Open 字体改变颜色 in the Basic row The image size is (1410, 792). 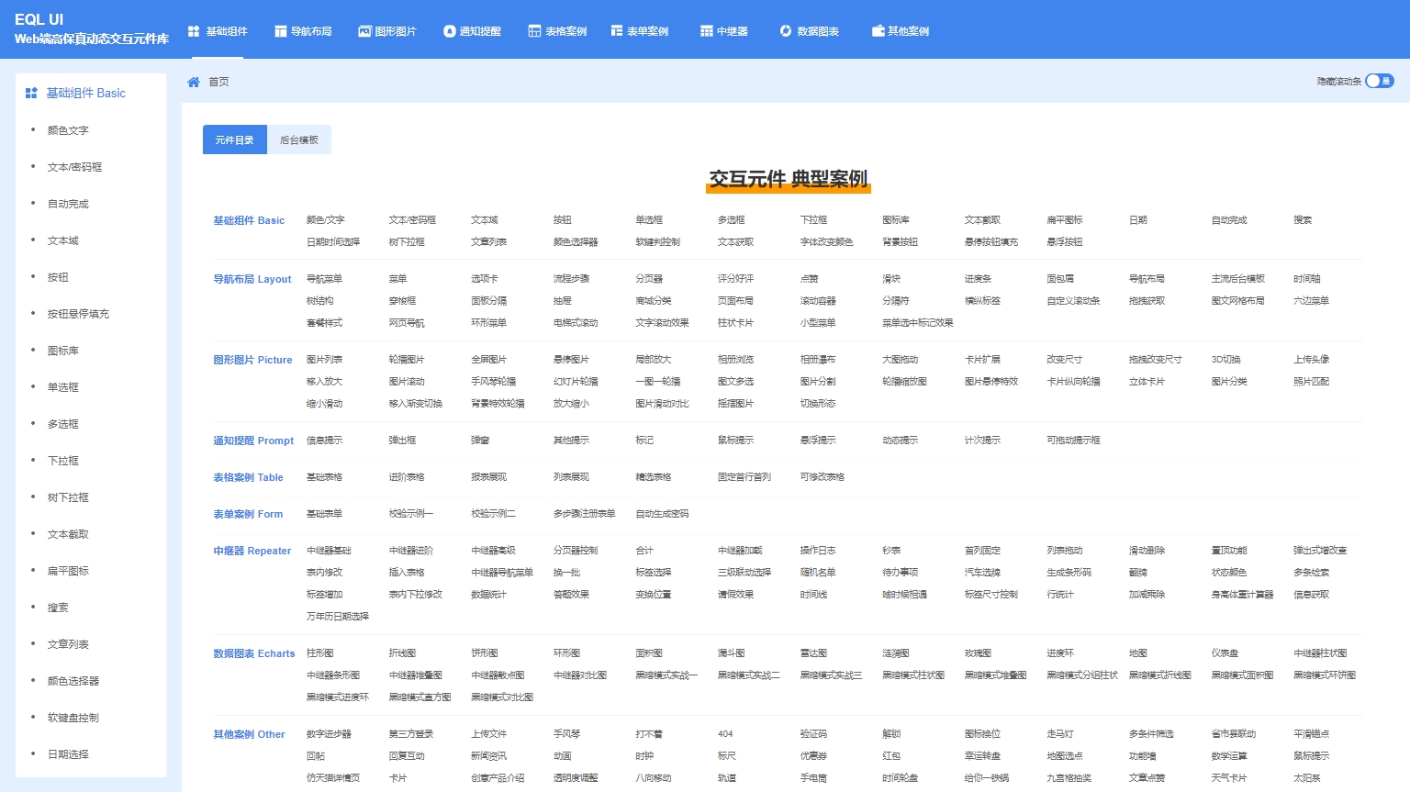[827, 242]
